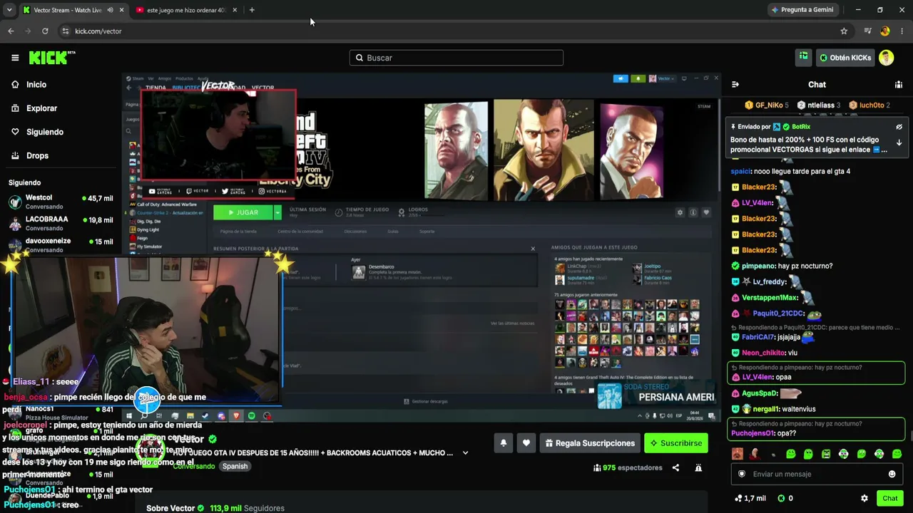The height and width of the screenshot is (513, 913).
Task: Close the YouTube 'este juego' tab
Action: (235, 10)
